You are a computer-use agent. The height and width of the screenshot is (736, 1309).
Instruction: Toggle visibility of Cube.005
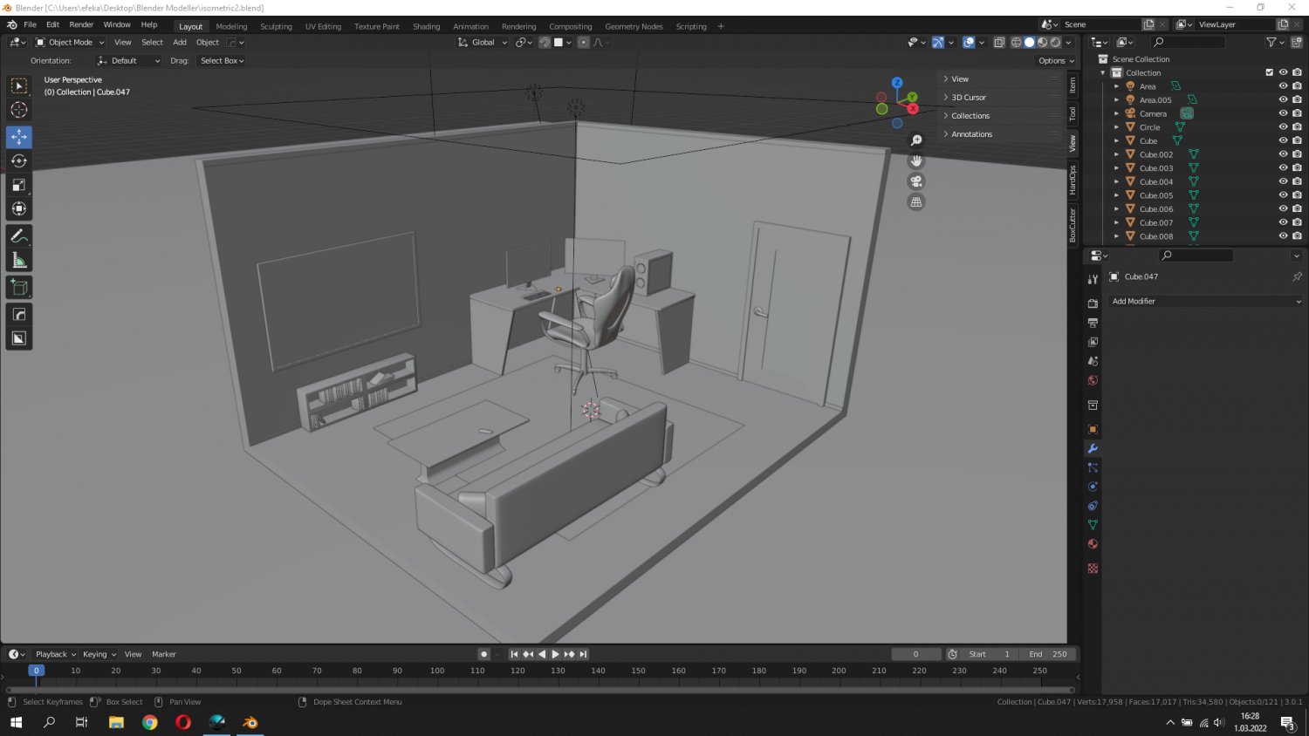pyautogui.click(x=1283, y=194)
